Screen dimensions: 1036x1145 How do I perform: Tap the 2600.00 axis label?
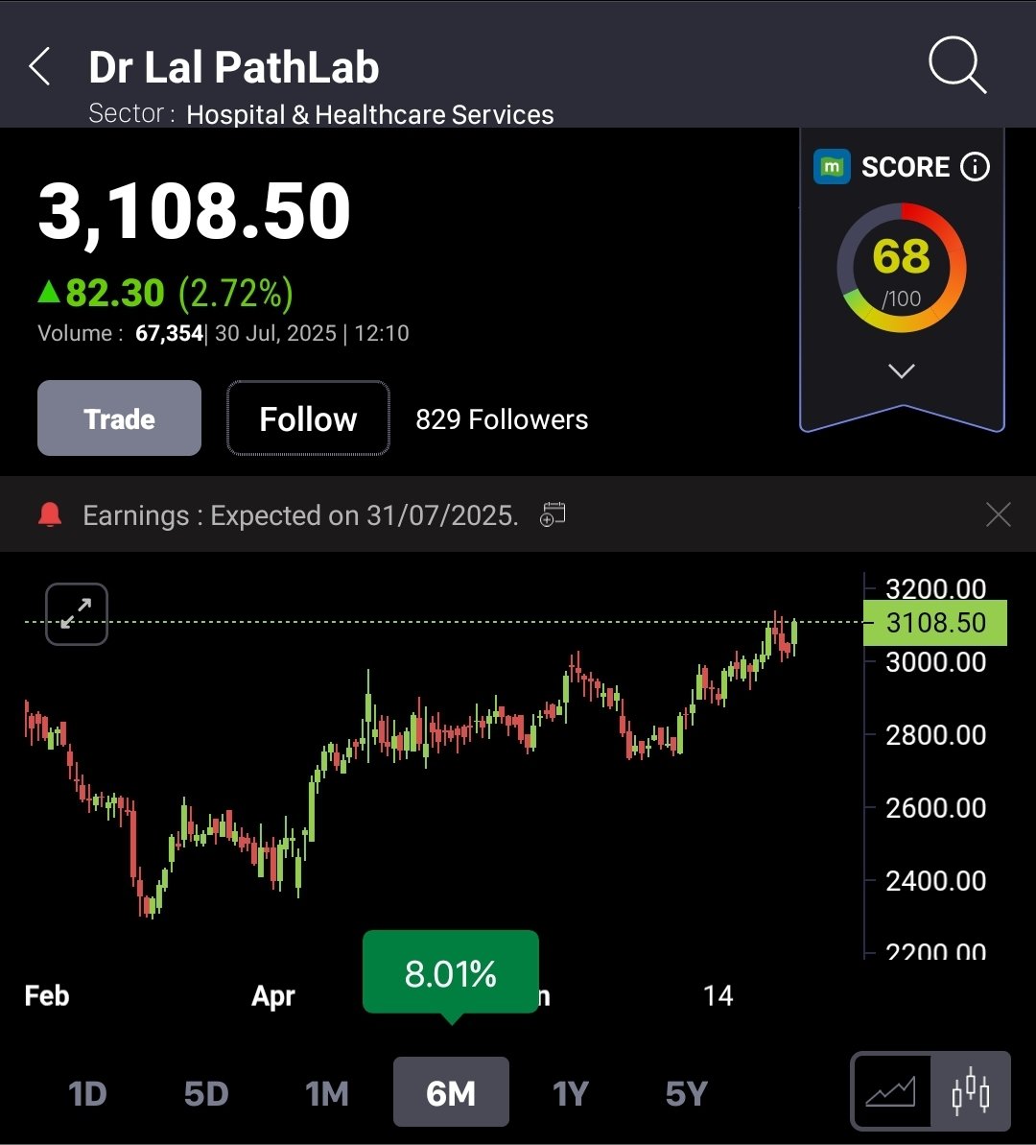click(x=936, y=807)
